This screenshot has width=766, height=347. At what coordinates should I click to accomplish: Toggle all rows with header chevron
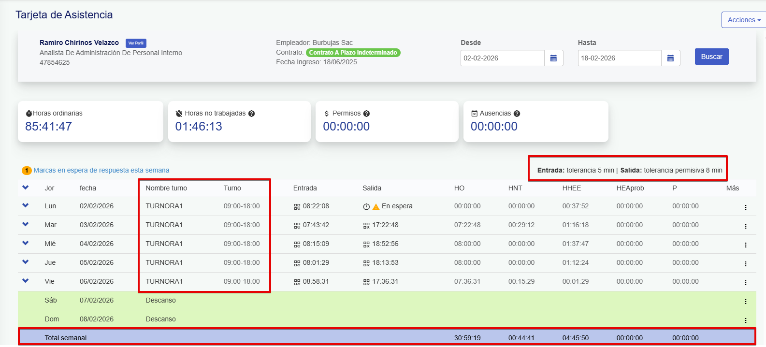point(26,188)
